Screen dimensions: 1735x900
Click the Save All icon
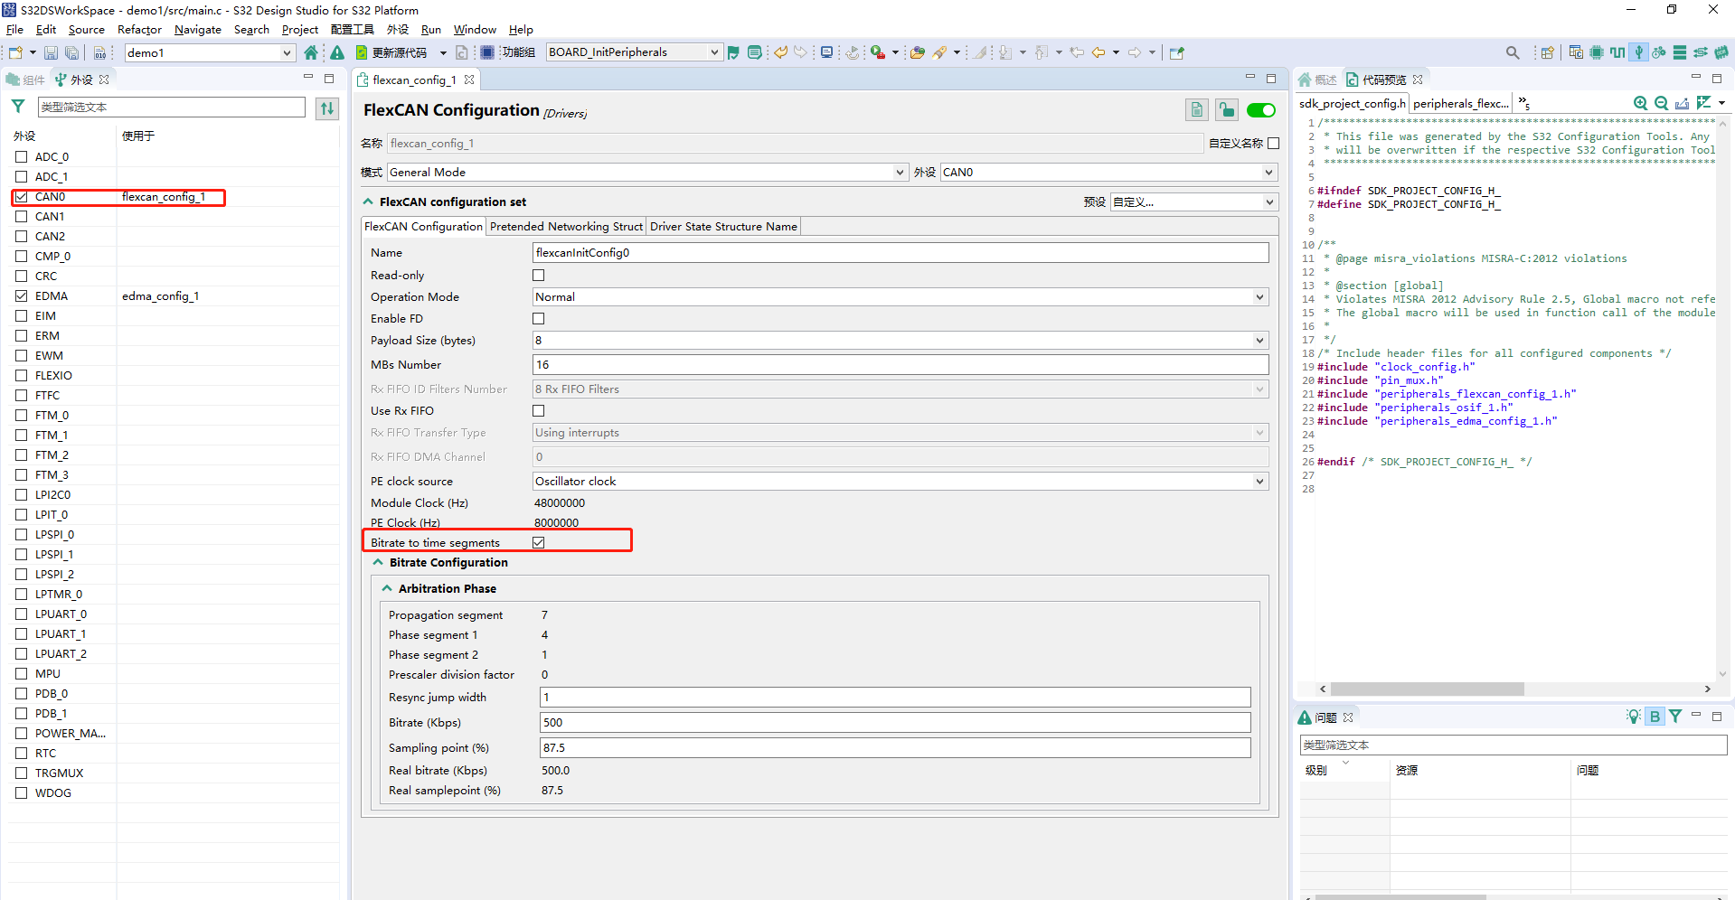point(71,53)
